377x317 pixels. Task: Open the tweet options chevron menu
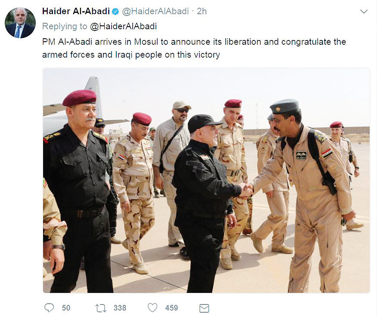coord(364,11)
